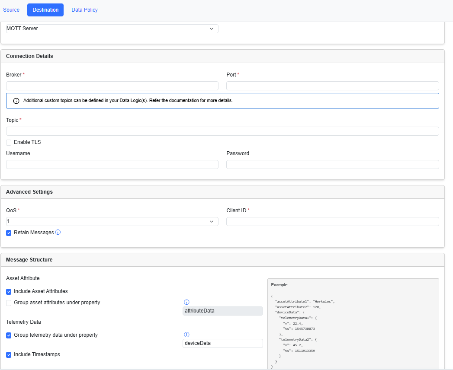
Task: Switch to the Data Policy tab
Action: tap(84, 10)
